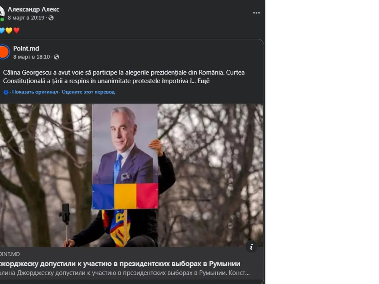The width and height of the screenshot is (379, 284).
Task: Open the three-dot post options menu
Action: pyautogui.click(x=256, y=13)
